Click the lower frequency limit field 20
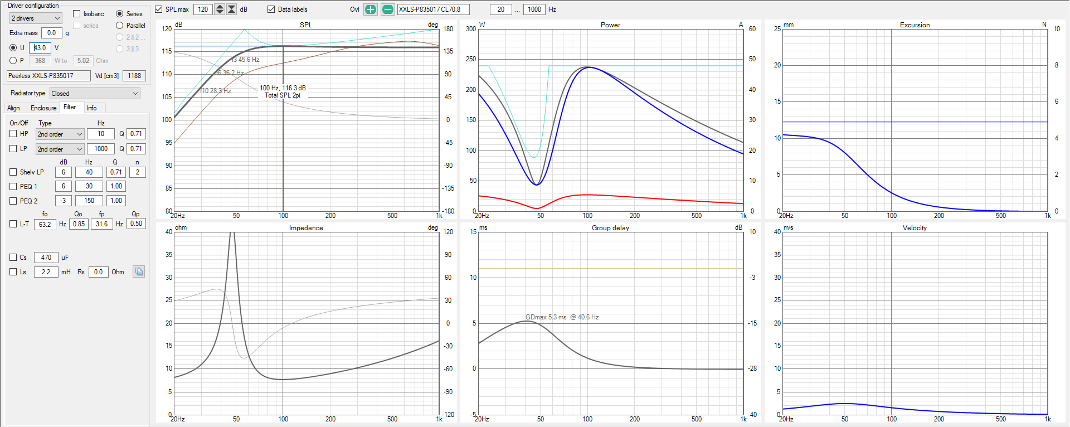1070x427 pixels. point(501,9)
